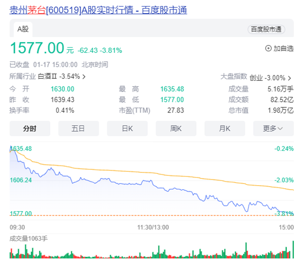305x264 pixels.
Task: Click the 加自选 text
Action: (284, 48)
